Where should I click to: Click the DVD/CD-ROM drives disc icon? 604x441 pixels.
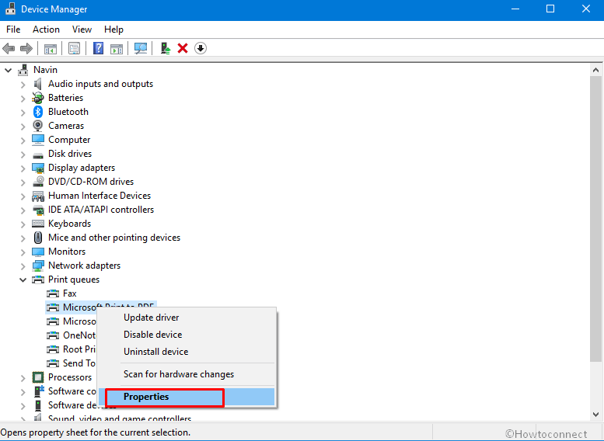[38, 181]
